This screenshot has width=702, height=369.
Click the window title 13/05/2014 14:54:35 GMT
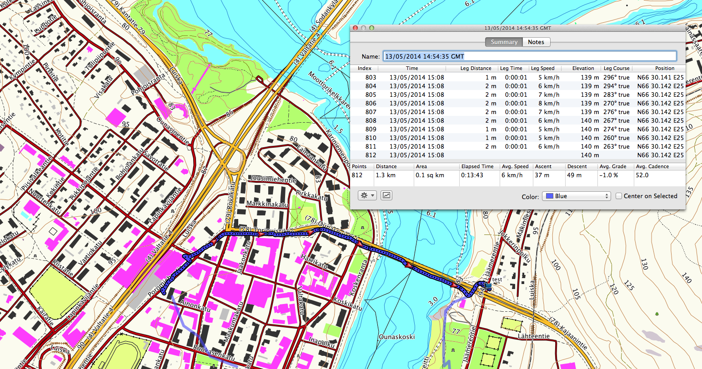(517, 28)
